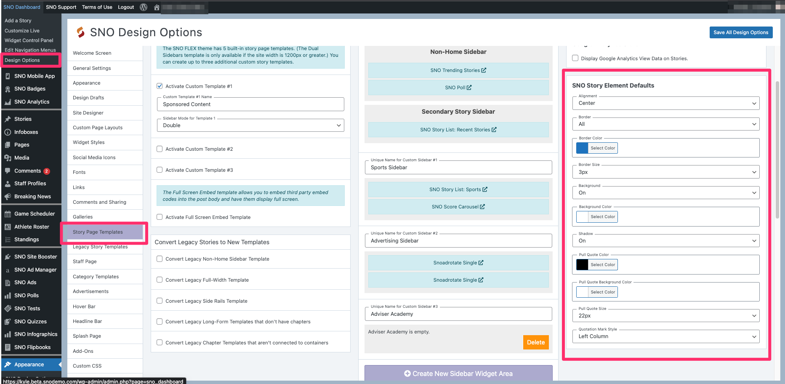
Task: Select the black Pull Quote Color swatch
Action: coord(582,265)
